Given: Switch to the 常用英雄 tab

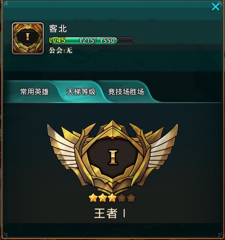Looking at the screenshot, I should 34,92.
